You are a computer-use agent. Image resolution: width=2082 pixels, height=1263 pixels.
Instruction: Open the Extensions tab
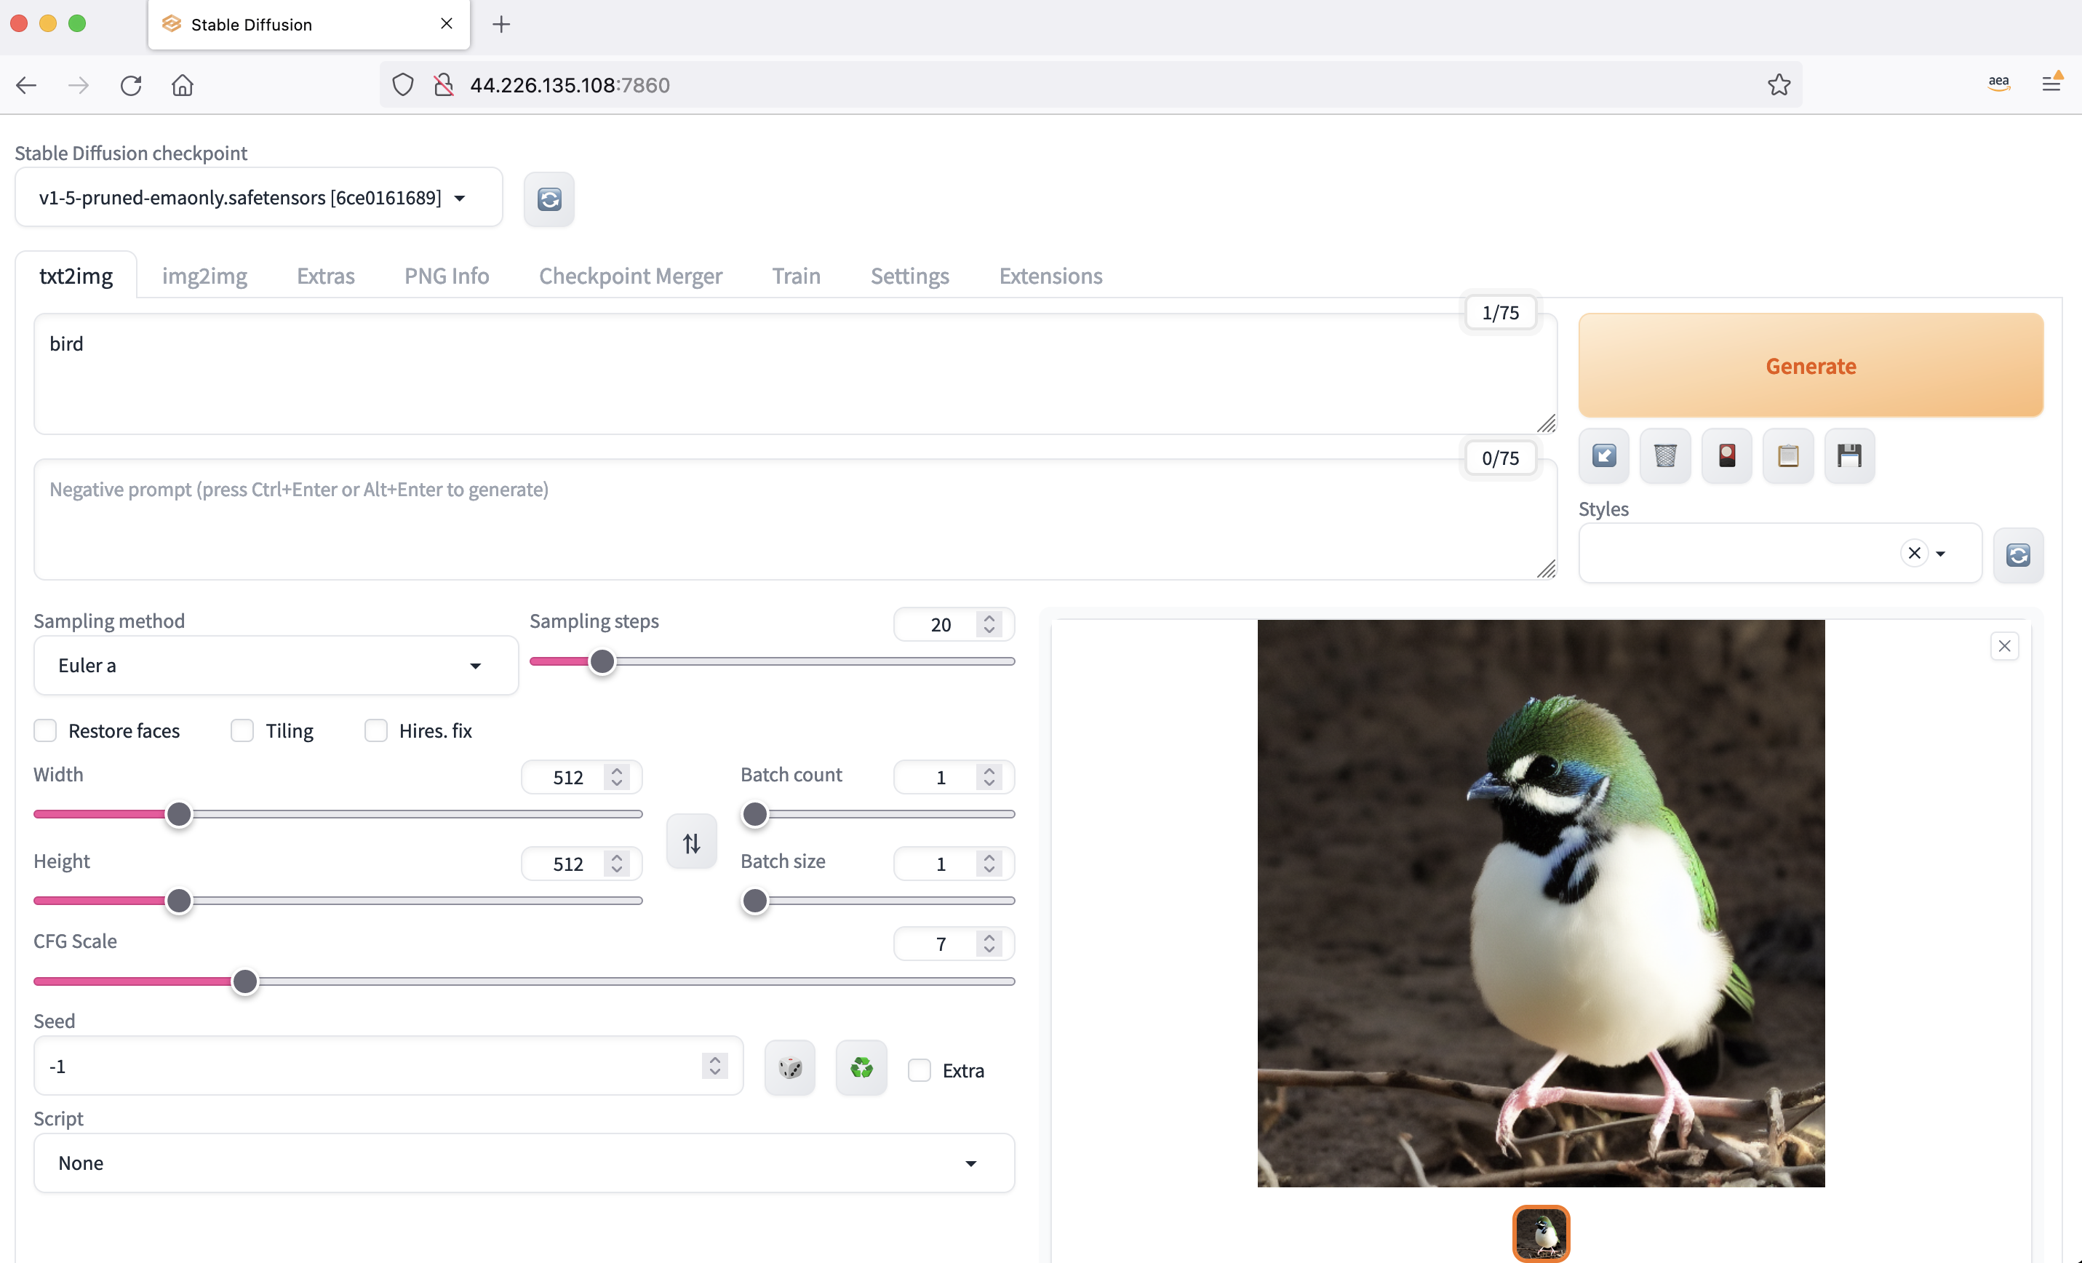pos(1050,276)
